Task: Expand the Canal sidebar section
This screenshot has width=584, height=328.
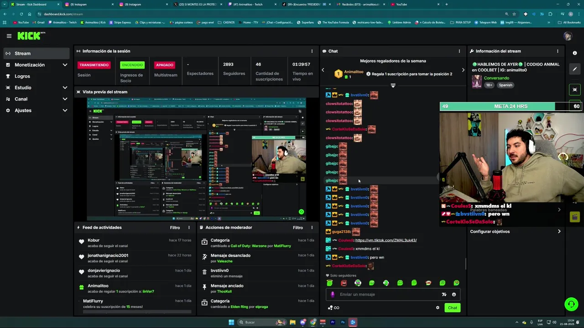Action: [36, 99]
